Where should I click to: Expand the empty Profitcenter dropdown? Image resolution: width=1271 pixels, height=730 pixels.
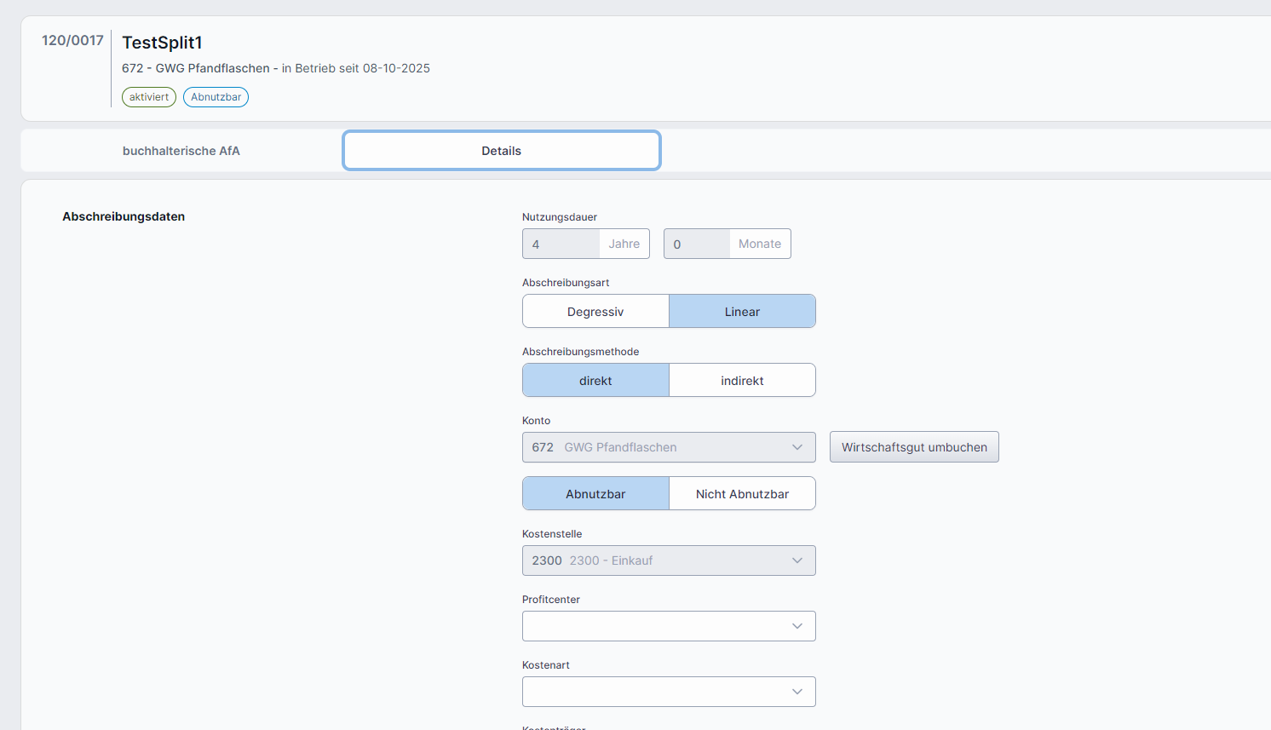pyautogui.click(x=669, y=626)
